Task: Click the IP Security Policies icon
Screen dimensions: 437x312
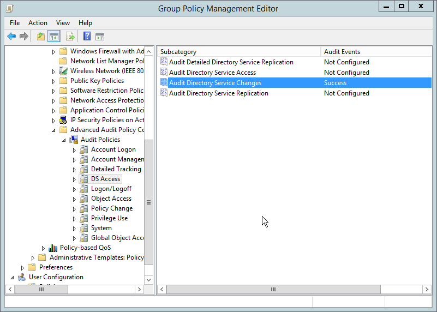Action: click(63, 120)
